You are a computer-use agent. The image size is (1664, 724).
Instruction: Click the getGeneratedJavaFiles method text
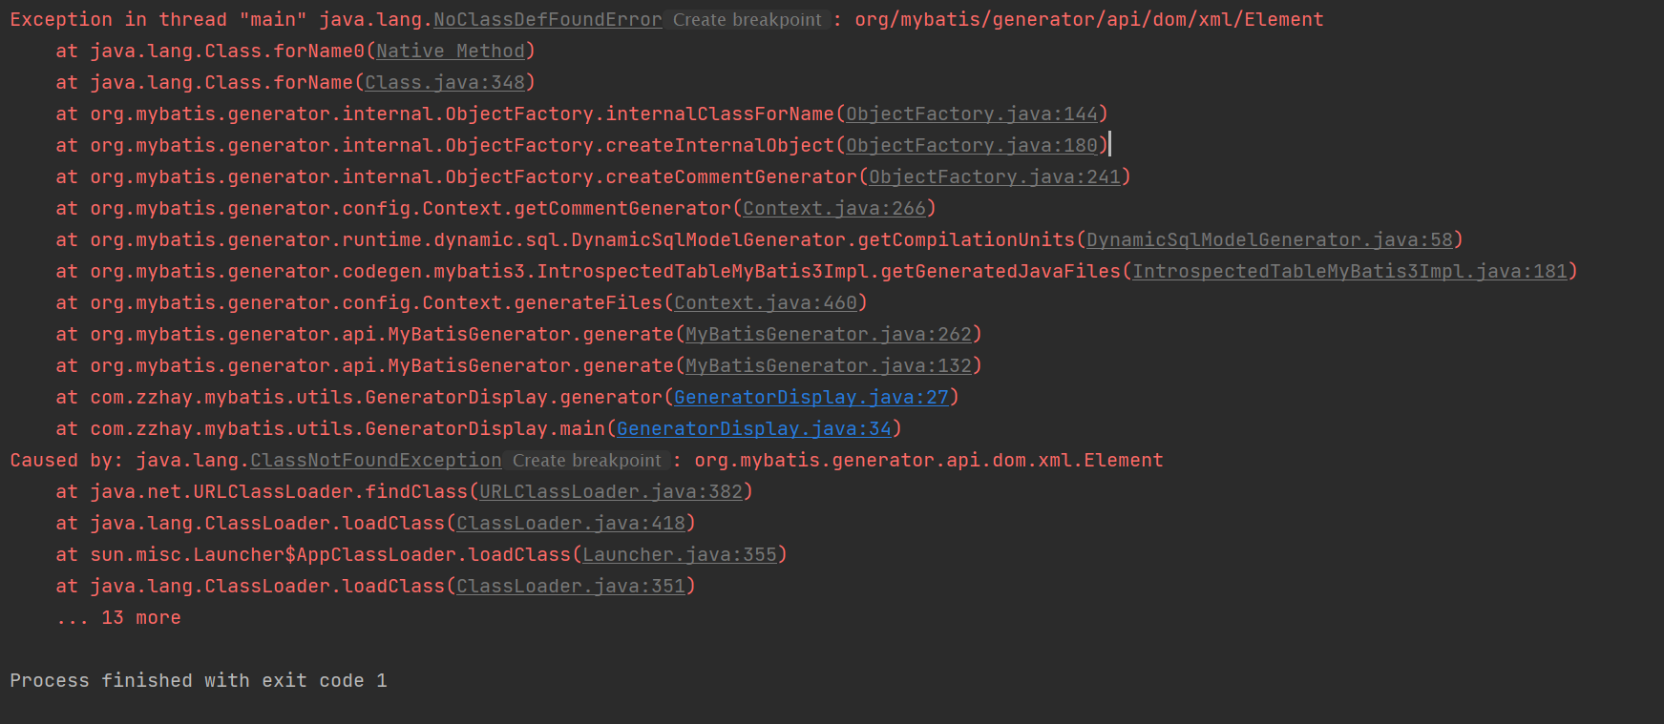click(1001, 271)
